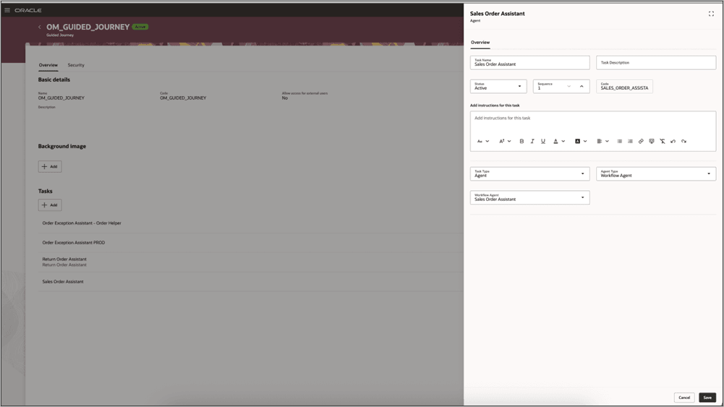Add a background image
Viewport: 724px width, 407px height.
50,166
